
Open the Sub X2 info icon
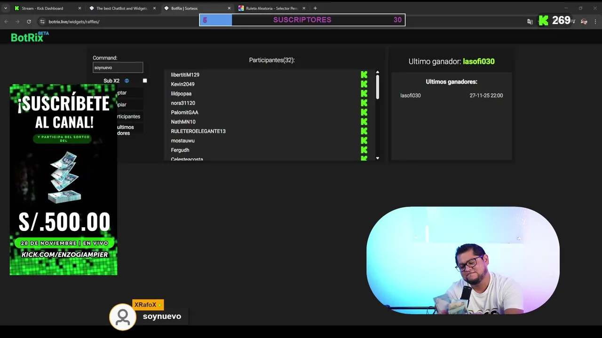(x=127, y=81)
